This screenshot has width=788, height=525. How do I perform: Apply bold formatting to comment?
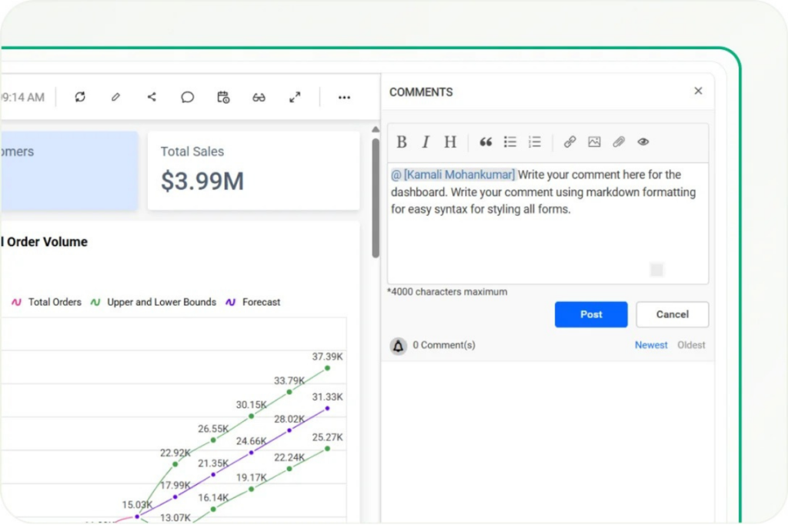pos(402,142)
